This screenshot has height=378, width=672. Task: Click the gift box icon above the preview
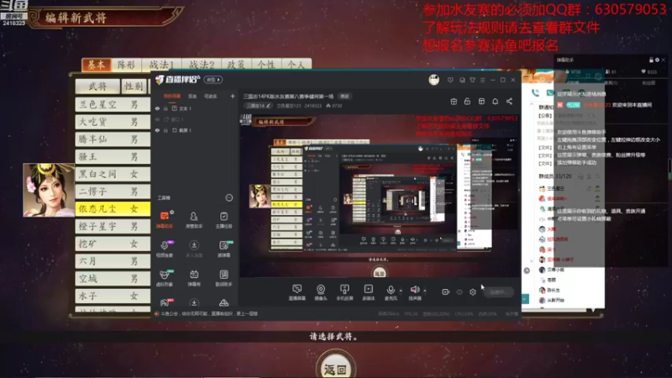pyautogui.click(x=454, y=101)
